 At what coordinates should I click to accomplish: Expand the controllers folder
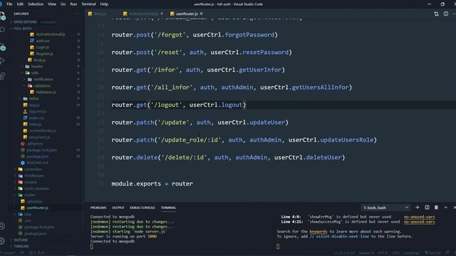tap(33, 169)
